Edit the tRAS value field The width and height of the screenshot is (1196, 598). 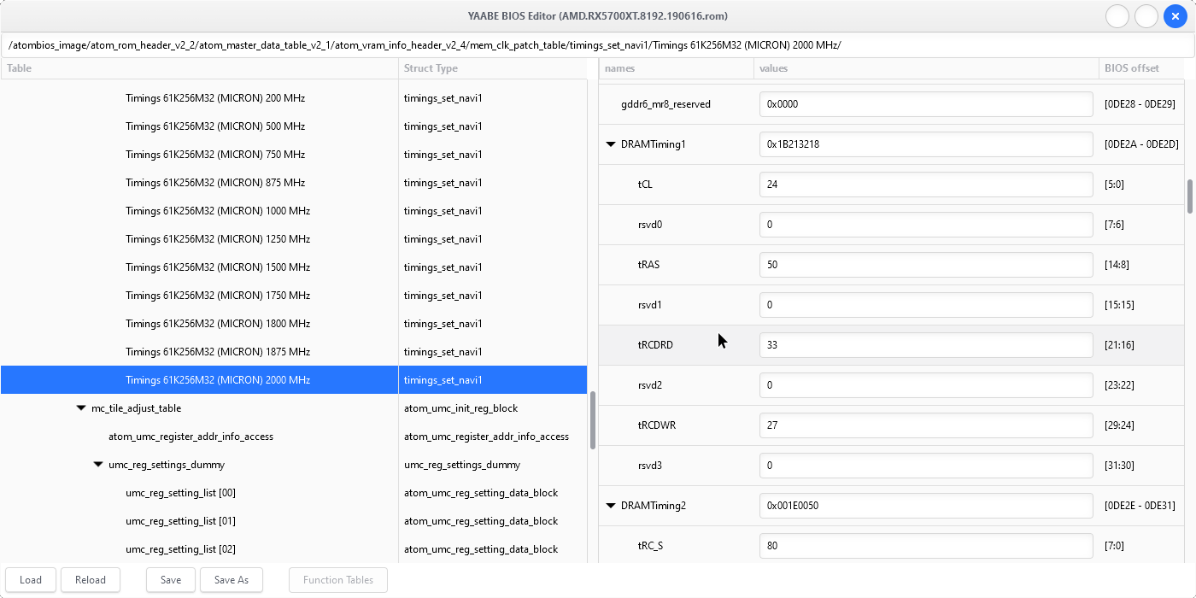pyautogui.click(x=926, y=265)
